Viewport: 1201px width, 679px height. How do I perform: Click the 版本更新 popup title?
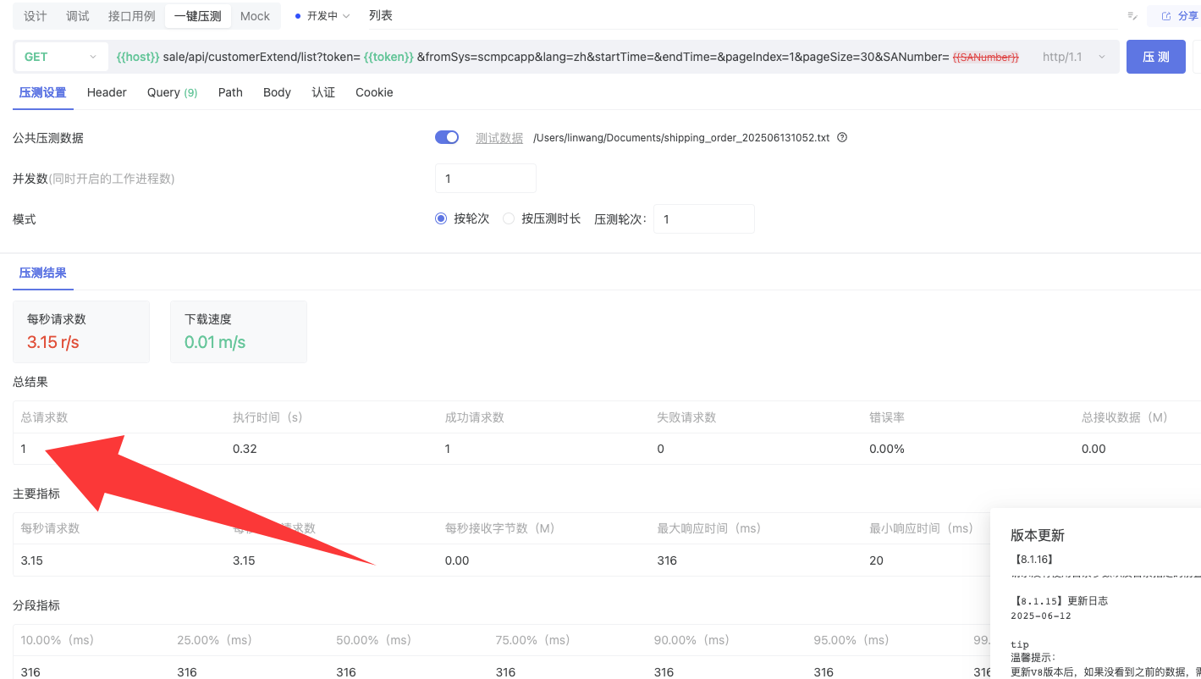[1038, 535]
